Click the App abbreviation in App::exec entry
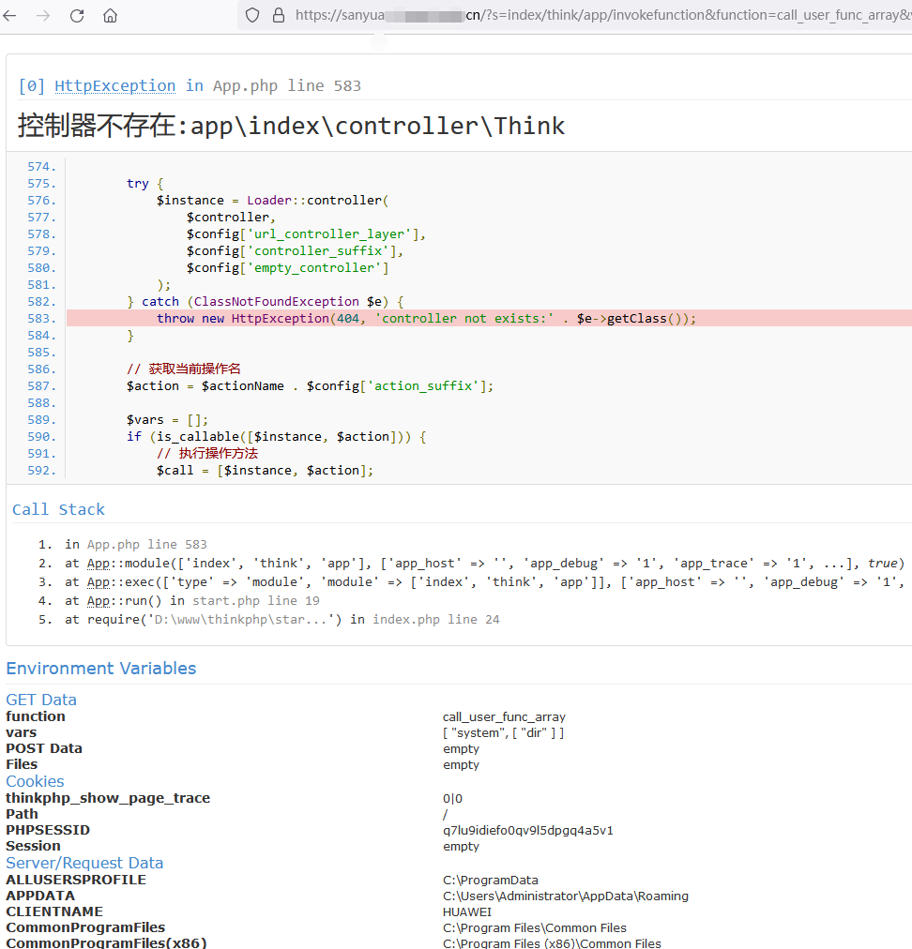Viewport: 912px width, 949px height. 98,582
